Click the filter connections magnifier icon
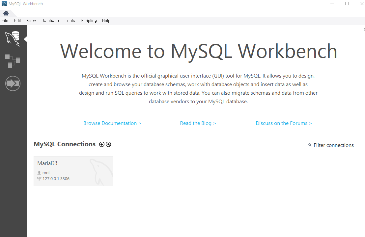365x237 pixels. (310, 145)
